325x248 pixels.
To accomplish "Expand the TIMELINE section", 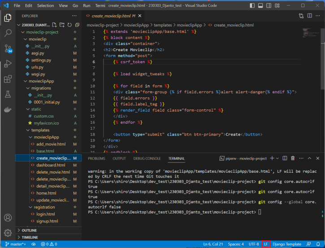I will 30,237.
